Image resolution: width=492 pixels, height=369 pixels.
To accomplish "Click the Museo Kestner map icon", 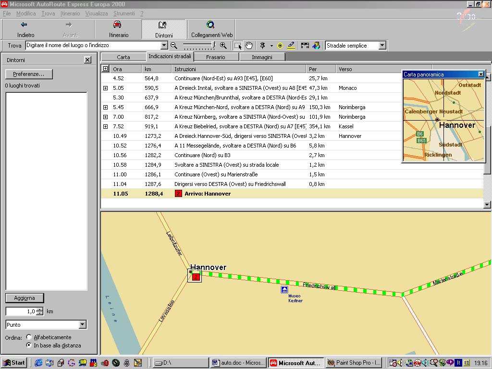I will (x=284, y=289).
